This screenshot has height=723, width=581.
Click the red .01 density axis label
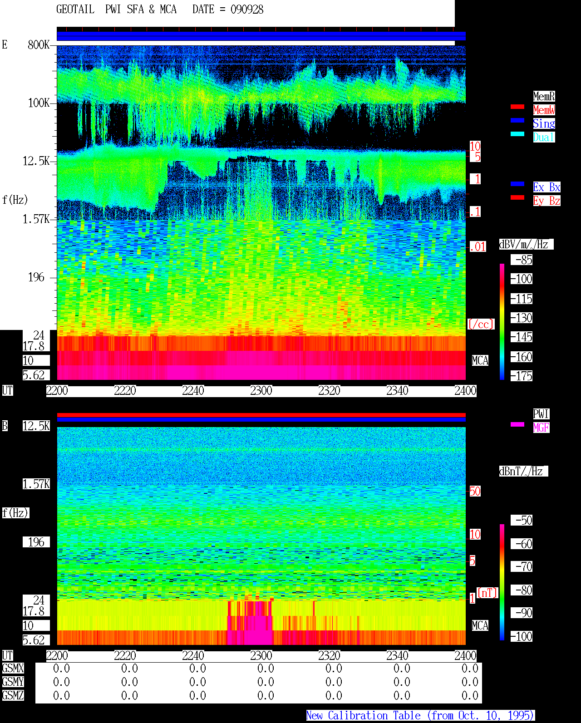(478, 247)
